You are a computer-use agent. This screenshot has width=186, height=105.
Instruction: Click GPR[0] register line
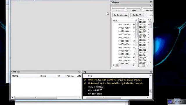tap(144, 20)
